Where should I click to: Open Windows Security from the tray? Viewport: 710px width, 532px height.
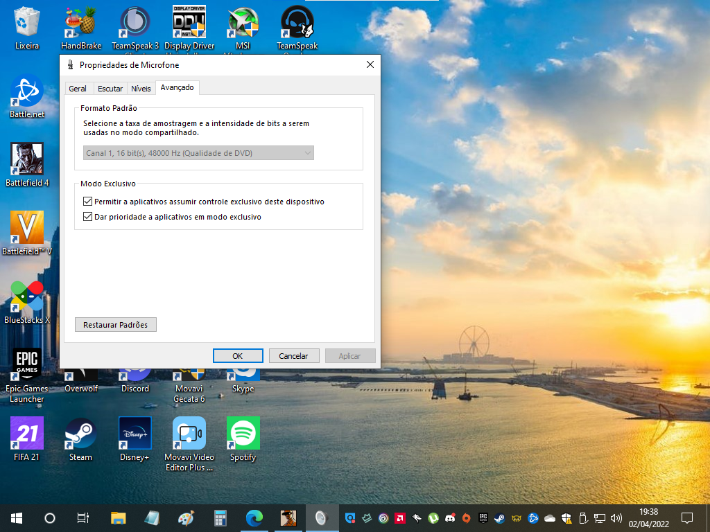[566, 518]
